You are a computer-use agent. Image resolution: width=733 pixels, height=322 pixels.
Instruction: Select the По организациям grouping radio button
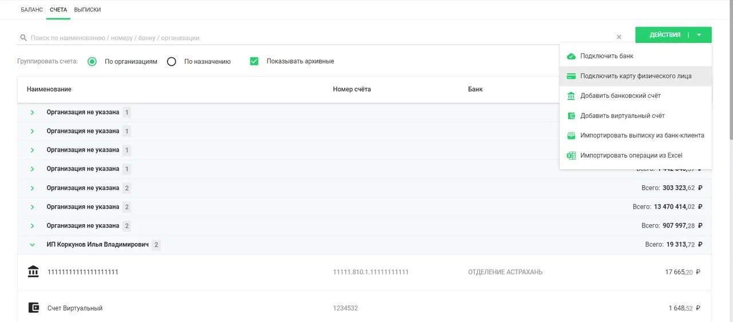pyautogui.click(x=92, y=62)
